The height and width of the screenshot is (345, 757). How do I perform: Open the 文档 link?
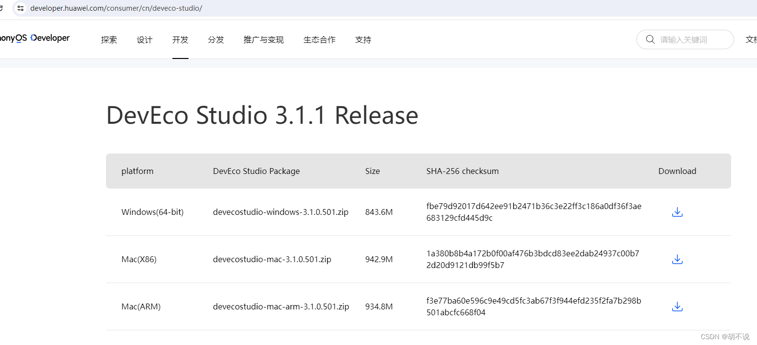click(752, 39)
